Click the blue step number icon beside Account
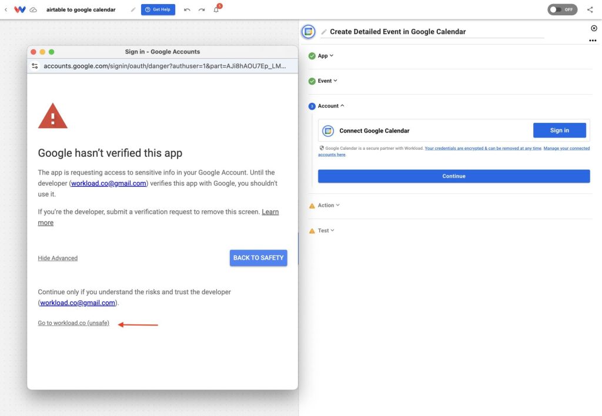This screenshot has height=416, width=602. pos(312,106)
